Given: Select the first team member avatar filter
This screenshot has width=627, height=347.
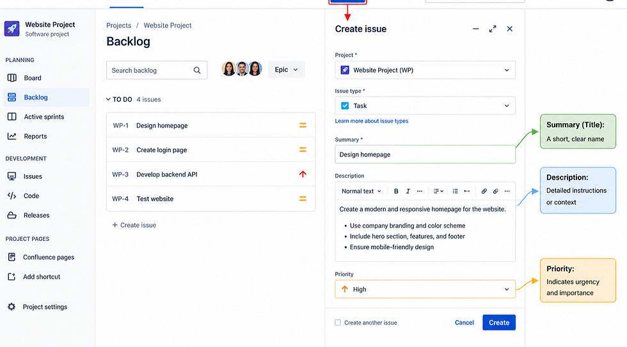Looking at the screenshot, I should (x=229, y=69).
